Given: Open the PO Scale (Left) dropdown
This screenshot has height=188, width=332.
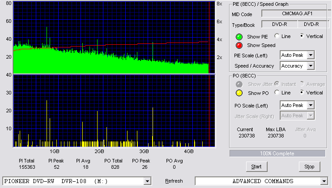Looking at the screenshot, I should (311, 105).
